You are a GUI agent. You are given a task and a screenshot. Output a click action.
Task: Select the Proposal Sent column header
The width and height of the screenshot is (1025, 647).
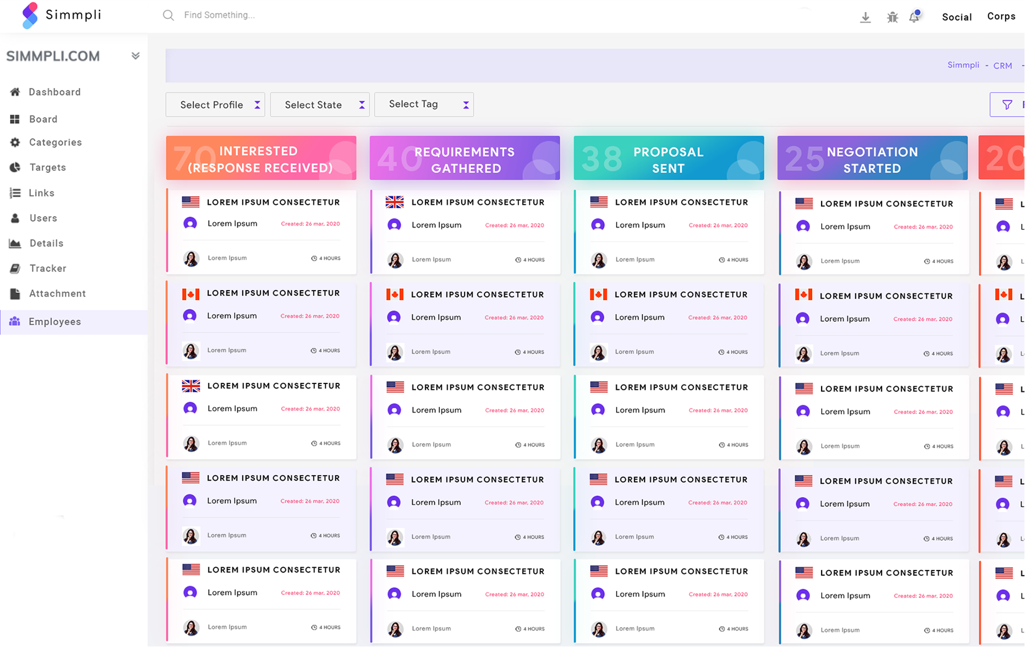[x=668, y=159]
